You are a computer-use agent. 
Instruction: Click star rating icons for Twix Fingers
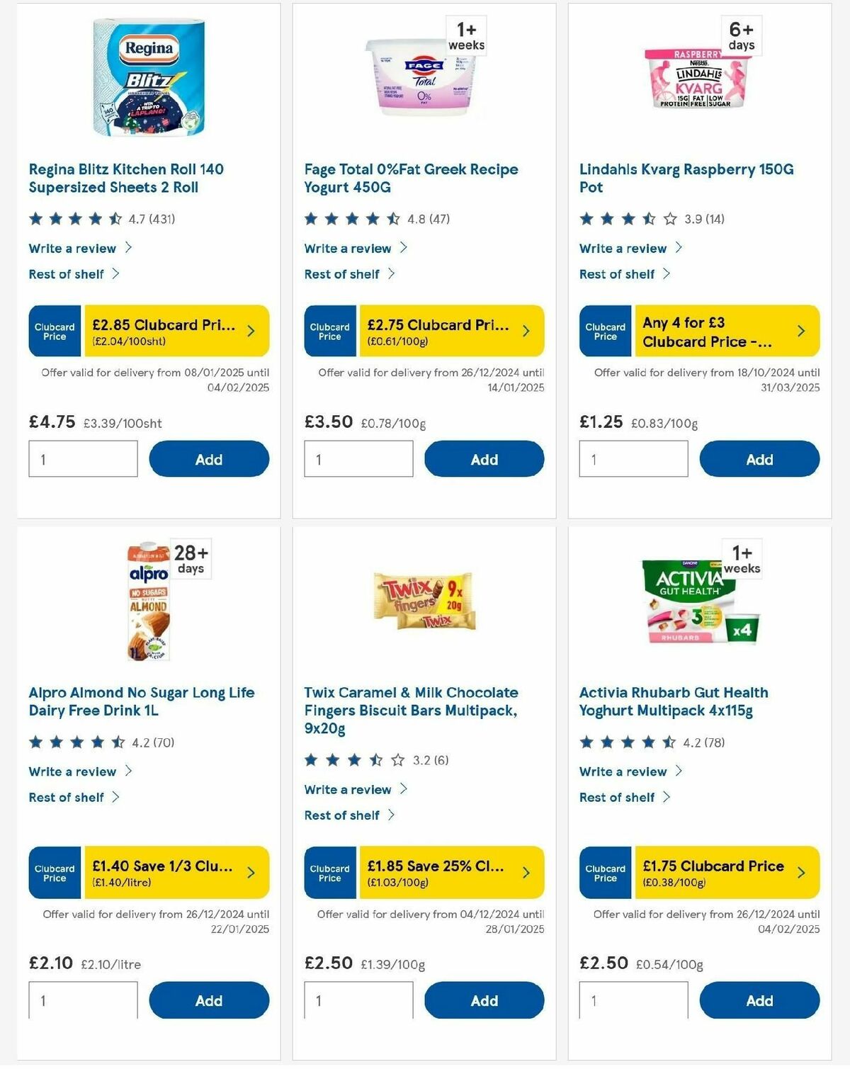(x=351, y=761)
